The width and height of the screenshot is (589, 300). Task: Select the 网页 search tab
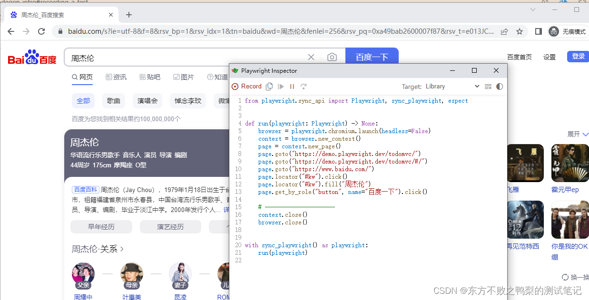tap(82, 77)
